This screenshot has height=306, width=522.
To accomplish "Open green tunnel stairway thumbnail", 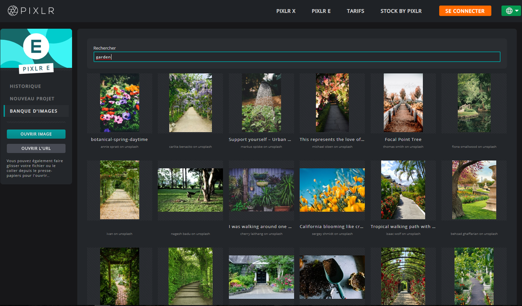I will click(190, 276).
